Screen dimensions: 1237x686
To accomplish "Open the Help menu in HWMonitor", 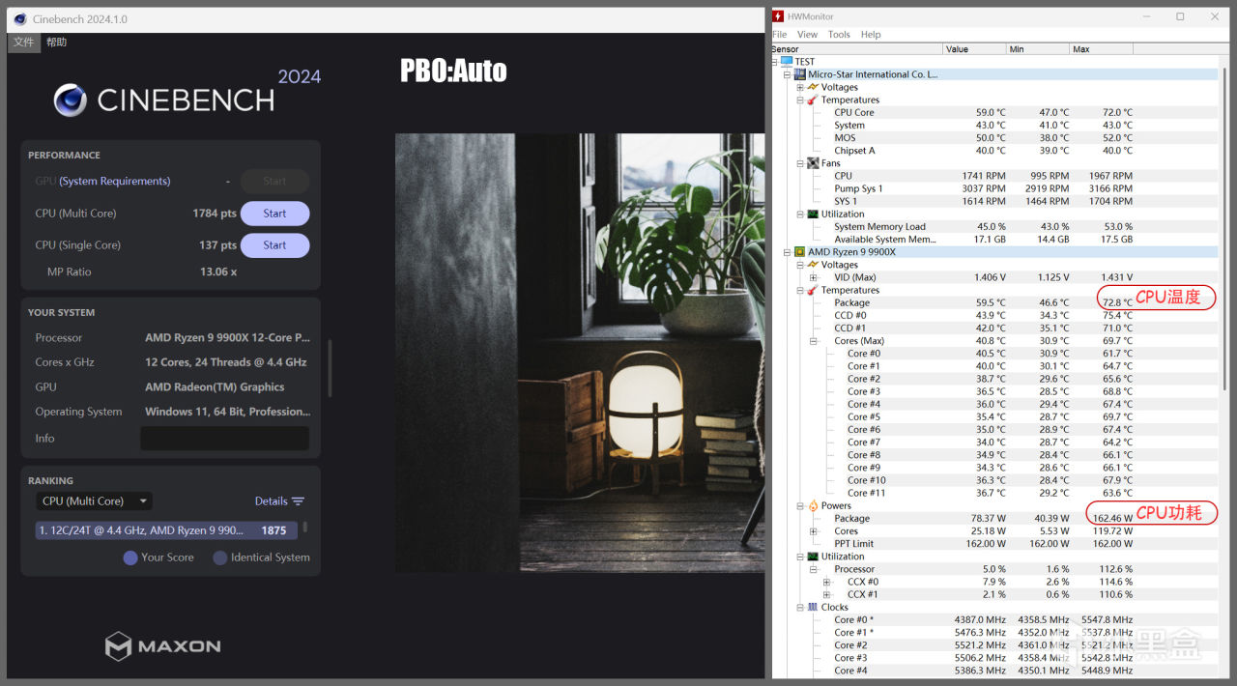I will (x=871, y=34).
